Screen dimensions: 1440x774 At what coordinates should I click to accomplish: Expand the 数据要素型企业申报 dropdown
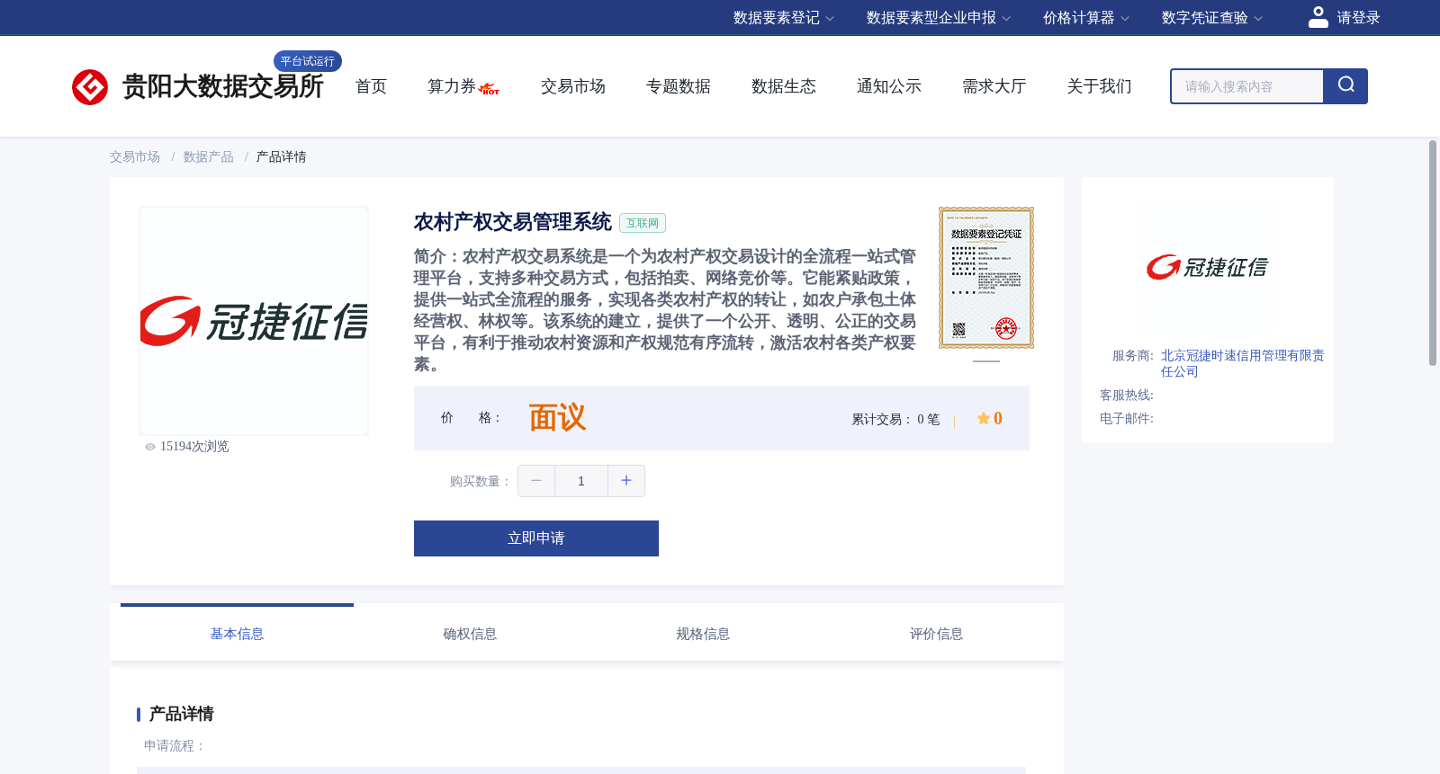[x=939, y=18]
